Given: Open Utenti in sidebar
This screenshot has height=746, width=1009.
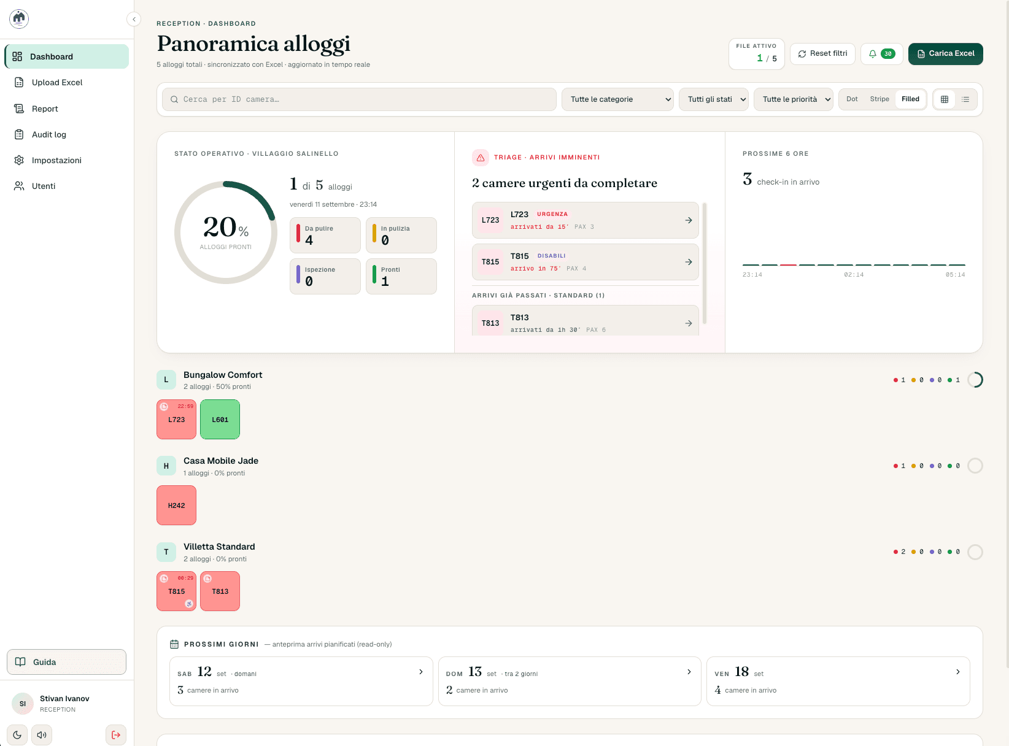Looking at the screenshot, I should 67,186.
